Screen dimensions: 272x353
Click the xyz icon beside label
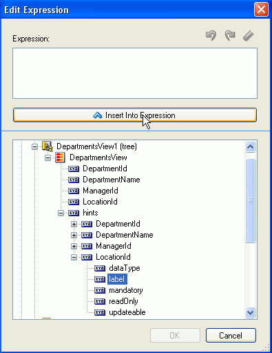tap(100, 279)
